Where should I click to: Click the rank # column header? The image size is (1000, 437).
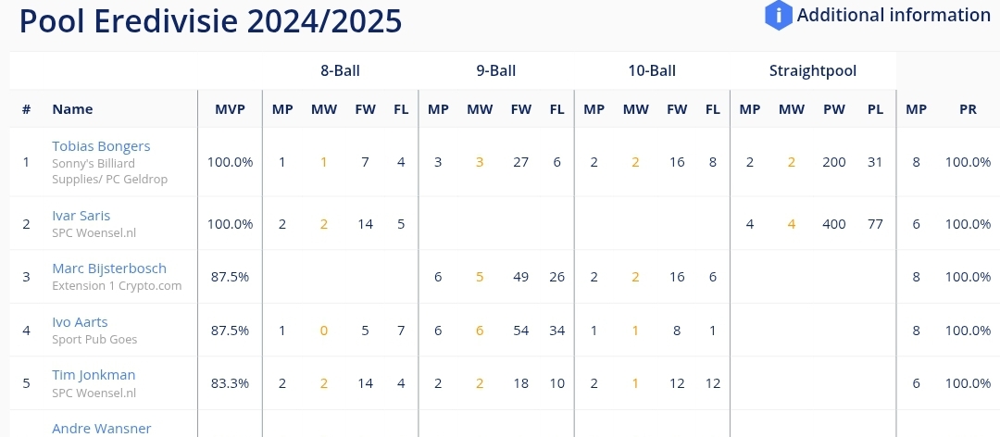tap(26, 109)
